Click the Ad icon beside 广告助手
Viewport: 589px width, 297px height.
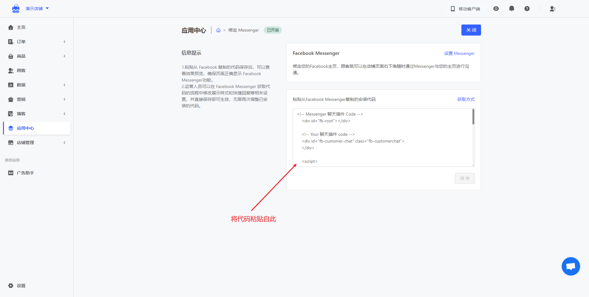click(x=11, y=173)
